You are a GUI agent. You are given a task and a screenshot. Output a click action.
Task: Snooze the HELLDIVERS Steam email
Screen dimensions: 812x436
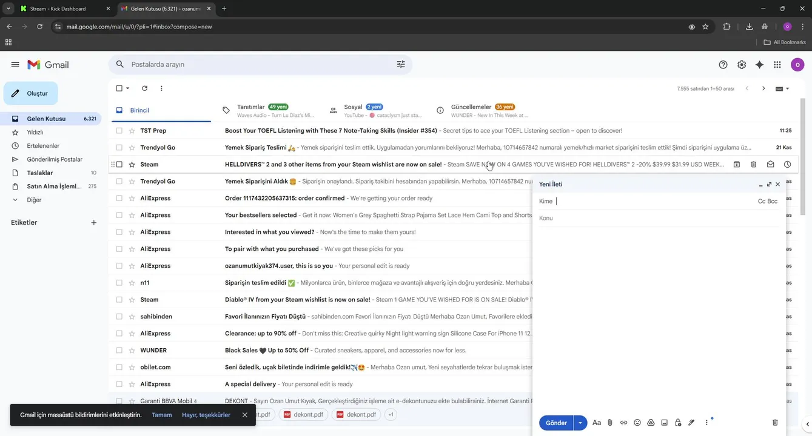(787, 164)
